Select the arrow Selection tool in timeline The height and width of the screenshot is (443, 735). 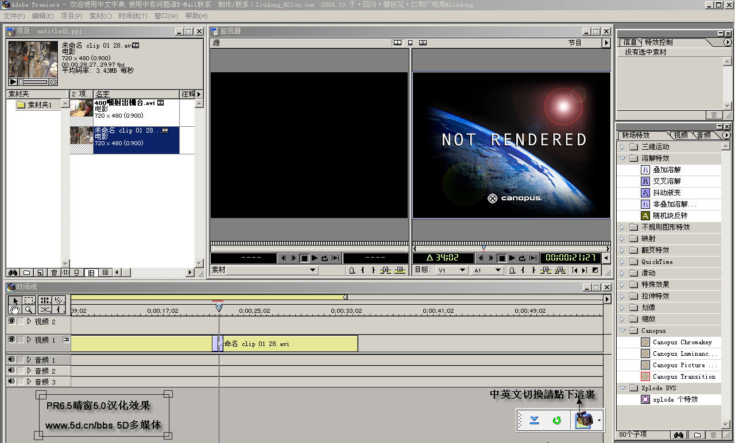14,300
